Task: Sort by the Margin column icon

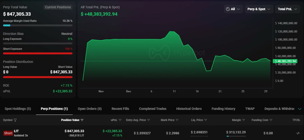Action: [x=243, y=120]
